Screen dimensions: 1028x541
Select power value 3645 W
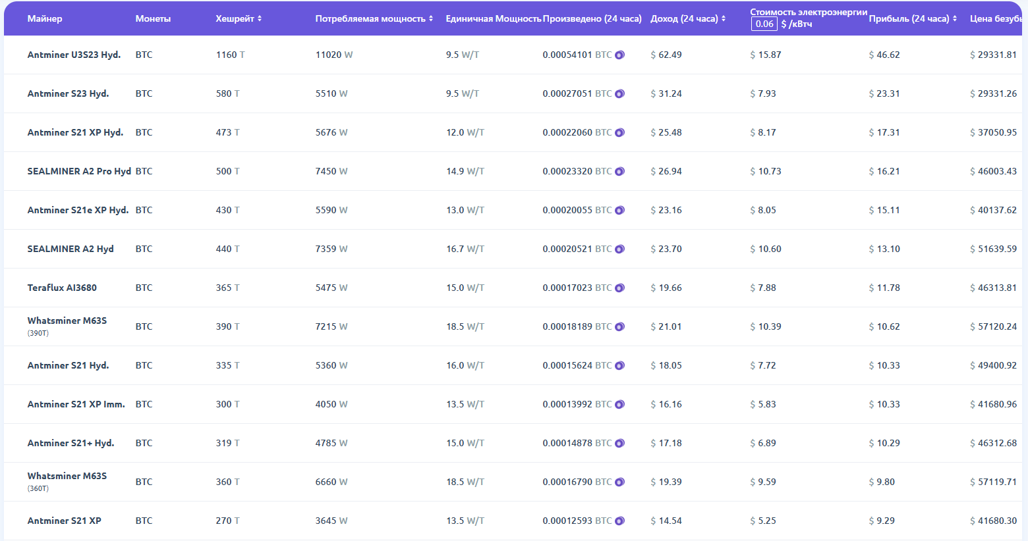pyautogui.click(x=331, y=521)
